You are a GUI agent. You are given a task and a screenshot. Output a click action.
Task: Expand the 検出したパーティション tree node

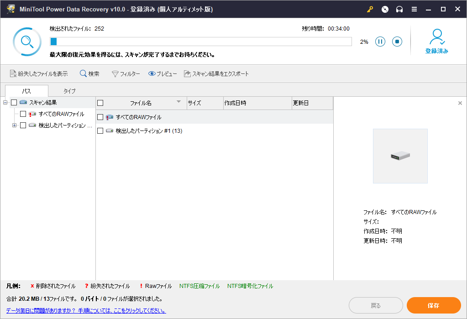pyautogui.click(x=14, y=125)
